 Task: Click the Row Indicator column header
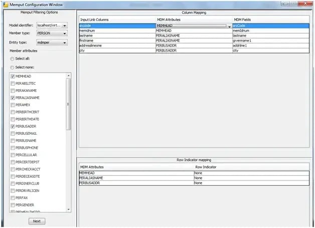[206, 167]
